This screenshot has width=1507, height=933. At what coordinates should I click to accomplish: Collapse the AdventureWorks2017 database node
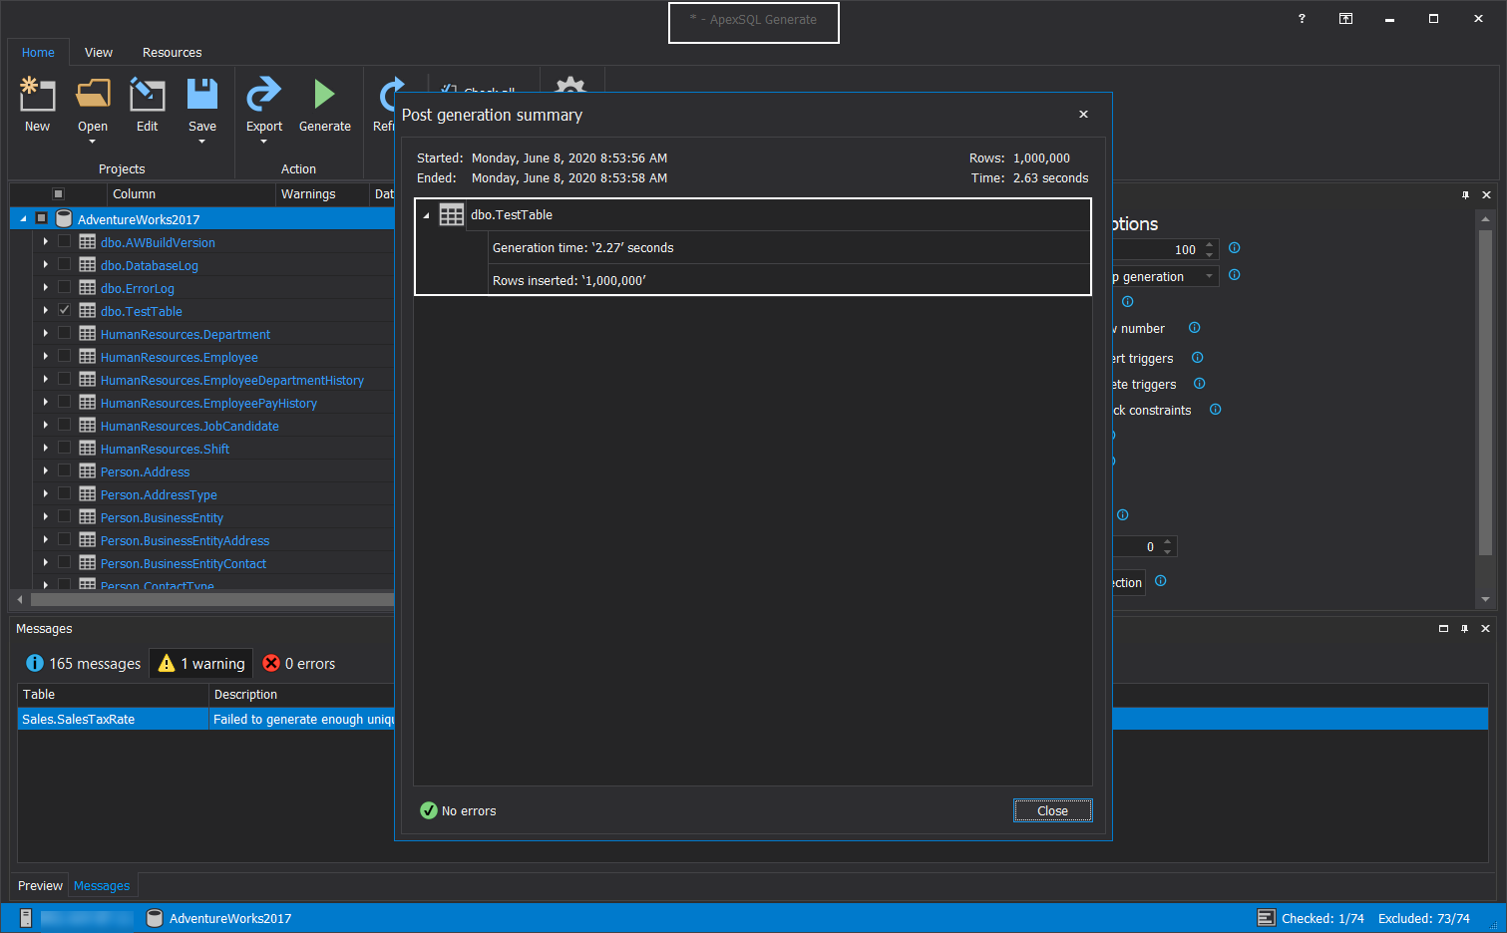click(24, 219)
